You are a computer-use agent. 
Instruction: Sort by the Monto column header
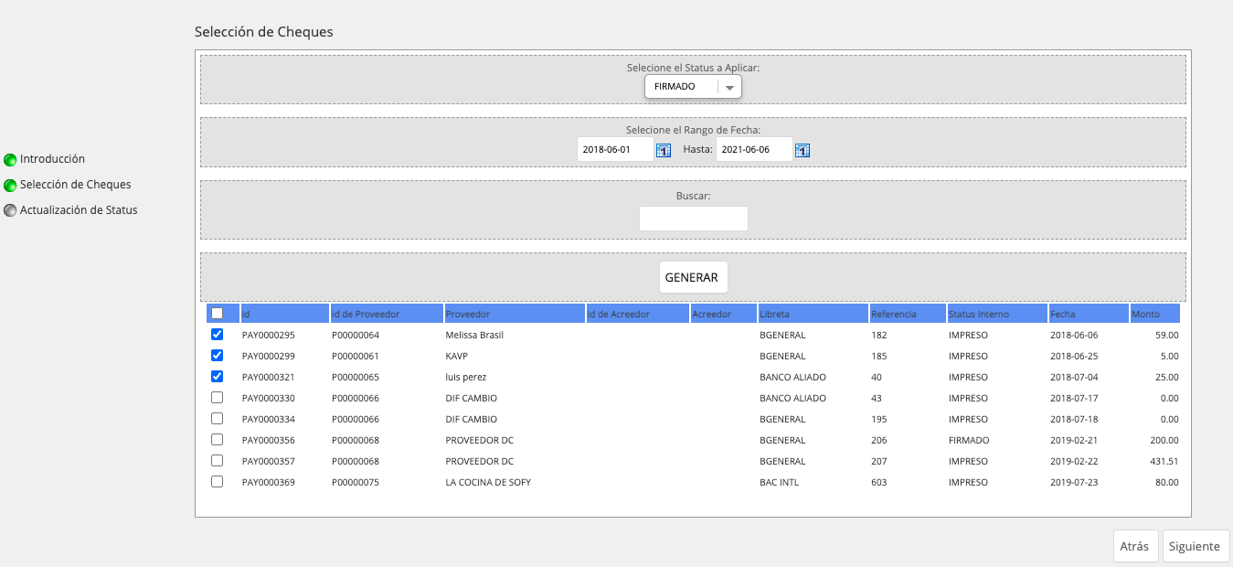[1155, 314]
